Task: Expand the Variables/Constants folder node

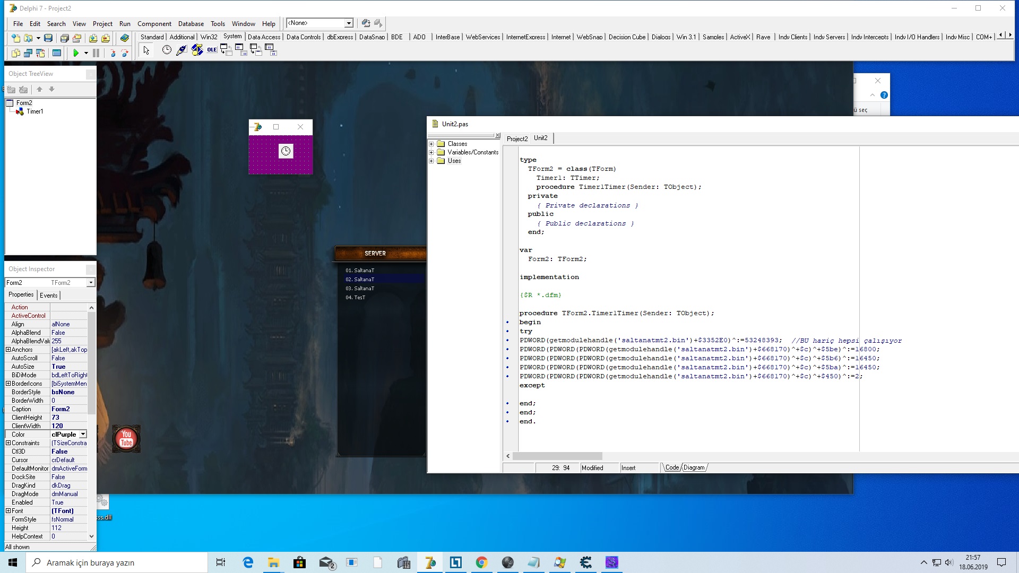Action: coord(431,152)
